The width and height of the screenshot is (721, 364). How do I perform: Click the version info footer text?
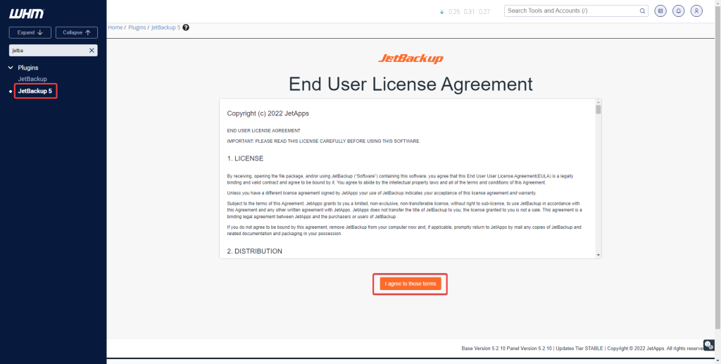click(582, 349)
